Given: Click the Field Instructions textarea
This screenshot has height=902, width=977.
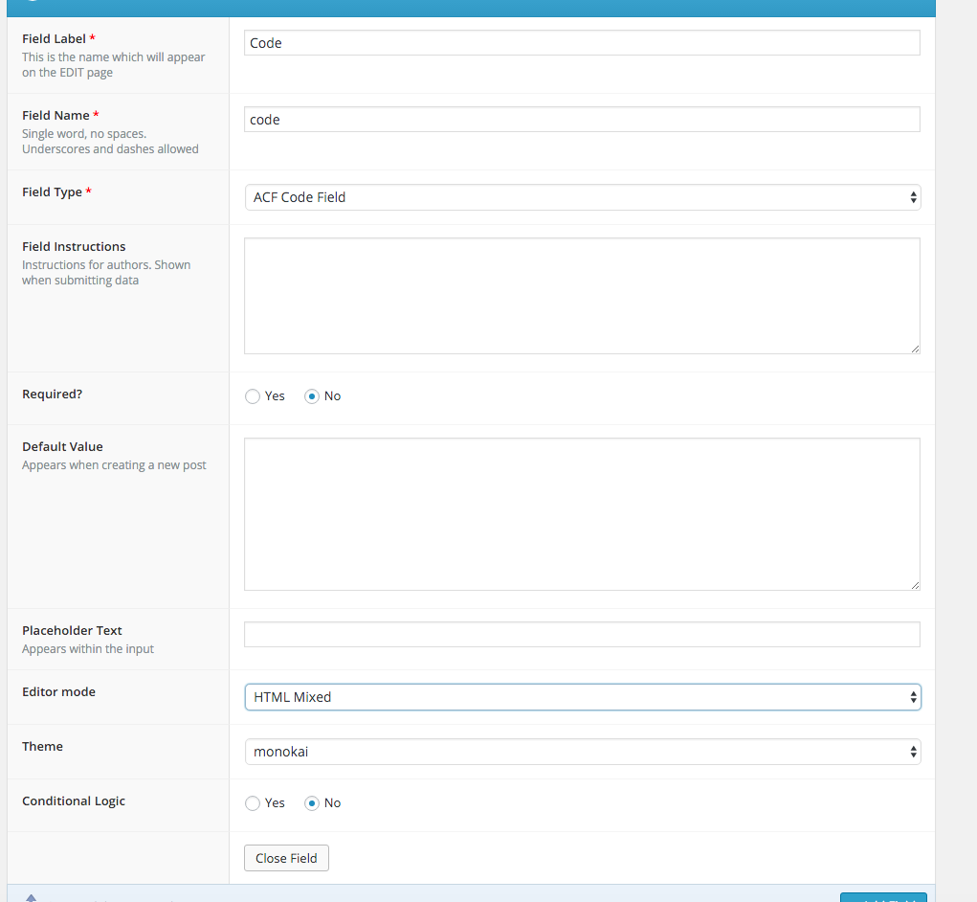Looking at the screenshot, I should (x=582, y=296).
